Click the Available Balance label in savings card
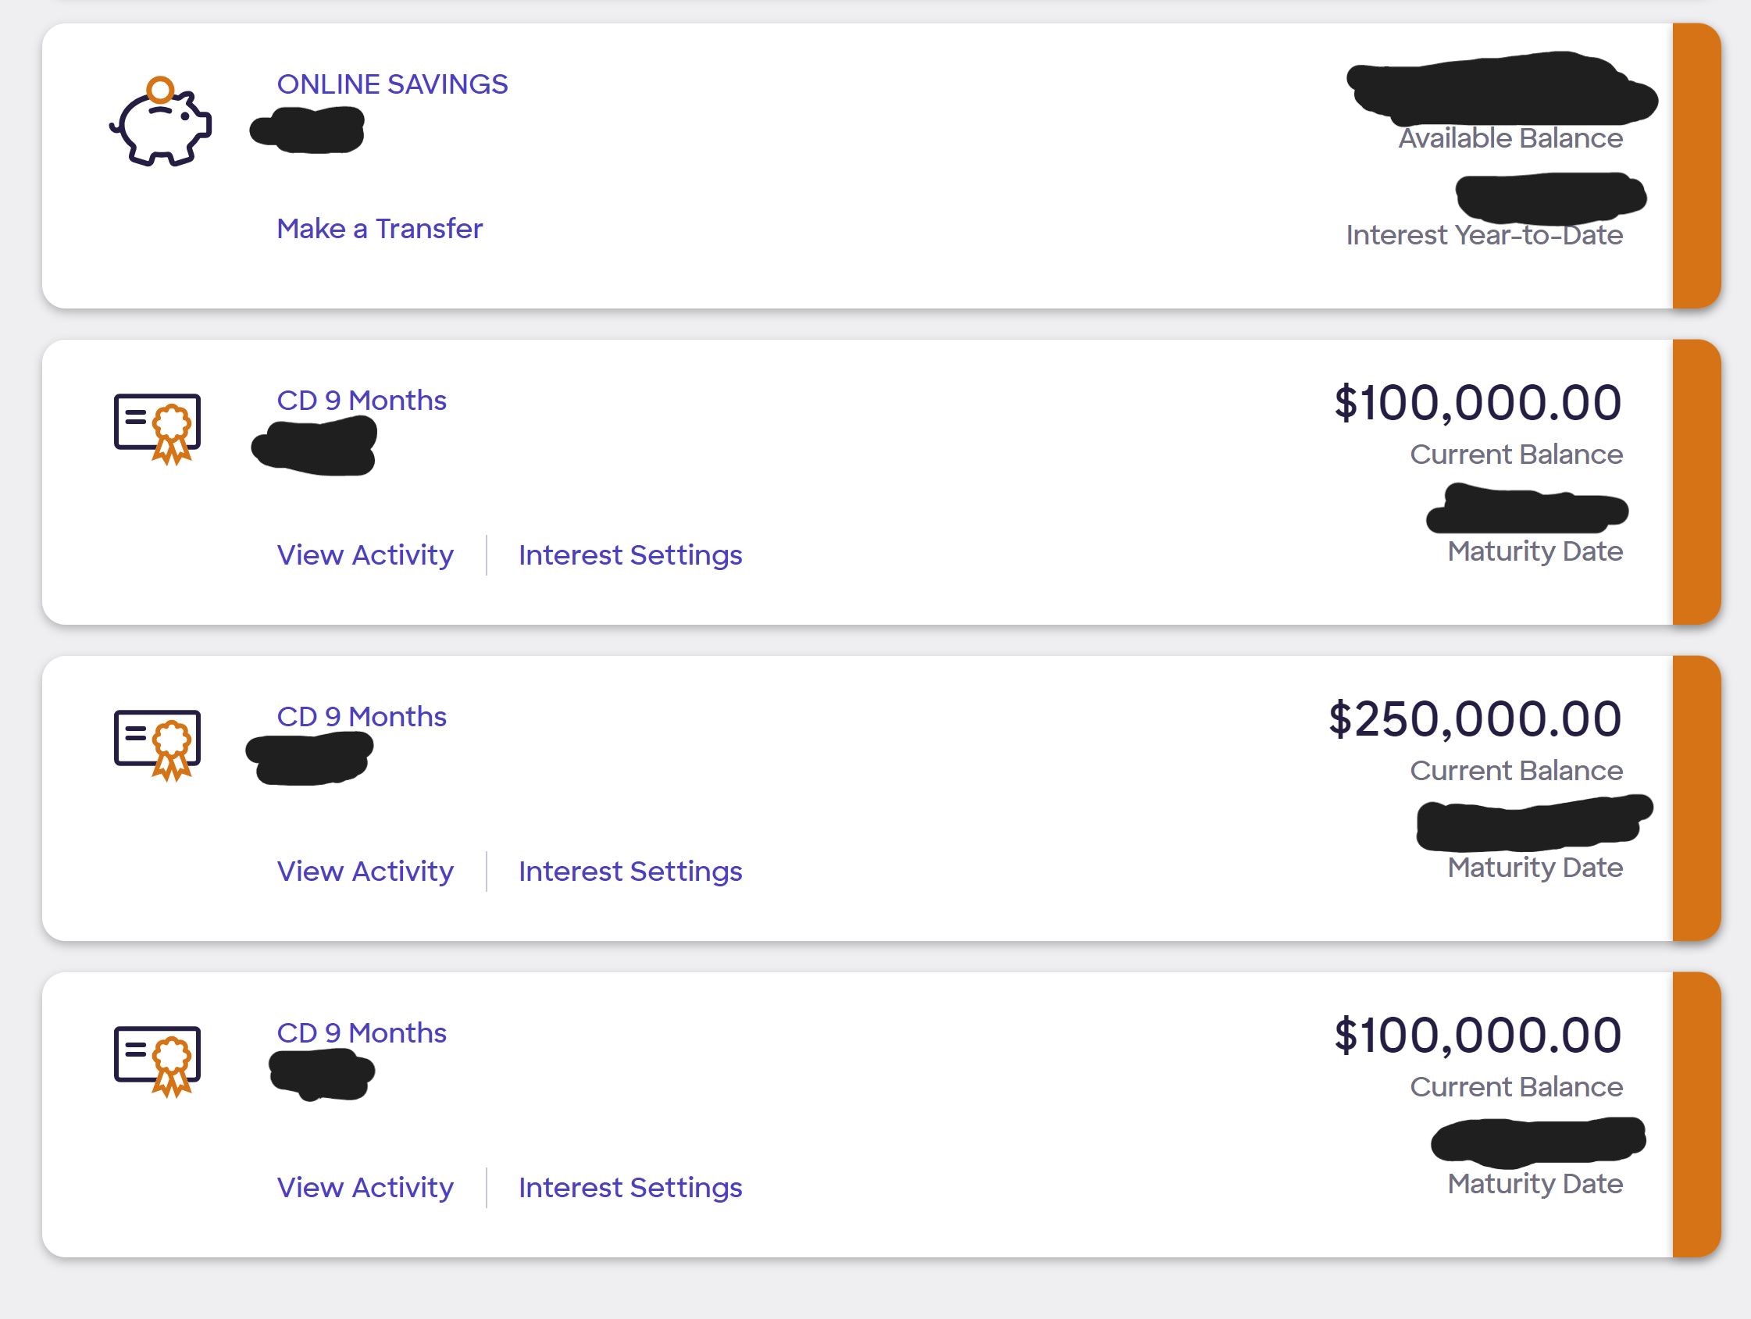Screen dimensions: 1751x1319 point(1510,137)
